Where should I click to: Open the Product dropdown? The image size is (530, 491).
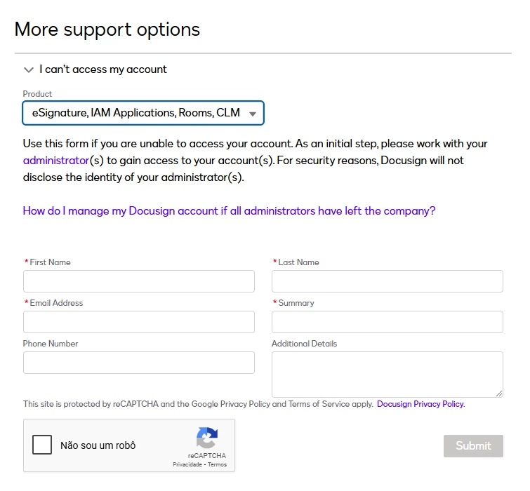point(143,113)
